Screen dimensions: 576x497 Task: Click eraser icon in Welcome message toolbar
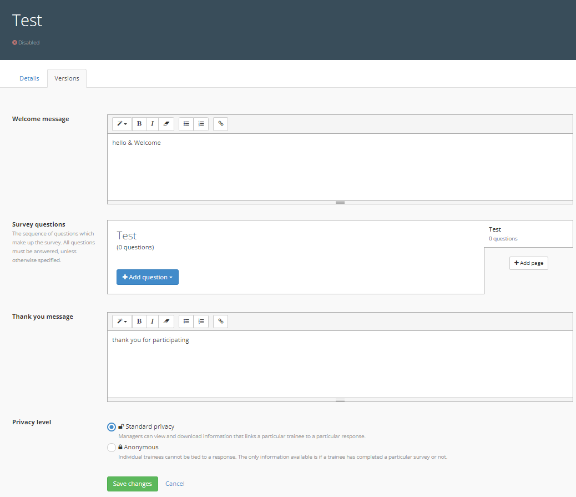(166, 124)
